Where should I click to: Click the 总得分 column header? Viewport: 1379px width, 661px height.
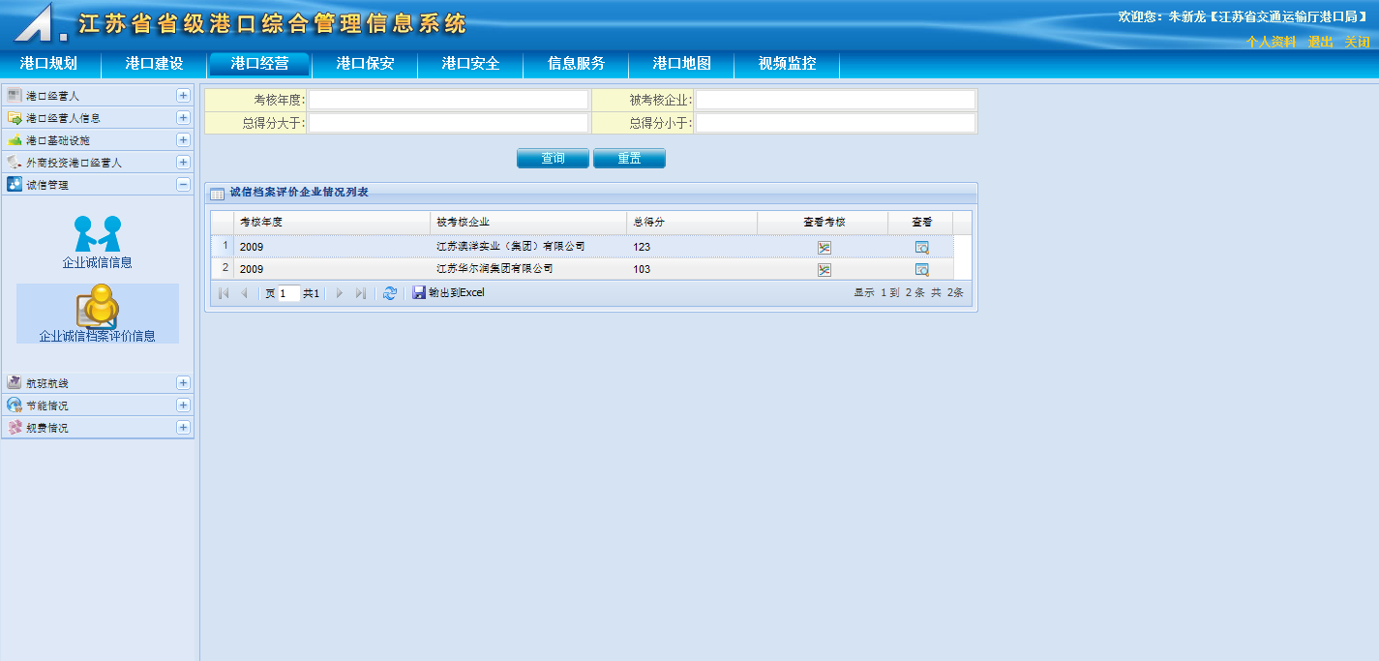click(691, 223)
